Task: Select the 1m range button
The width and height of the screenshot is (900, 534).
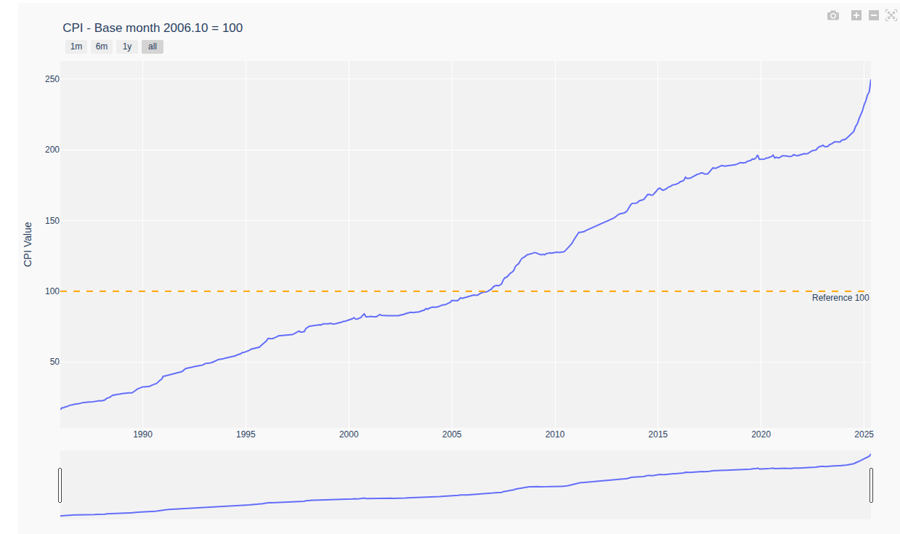Action: click(x=76, y=46)
